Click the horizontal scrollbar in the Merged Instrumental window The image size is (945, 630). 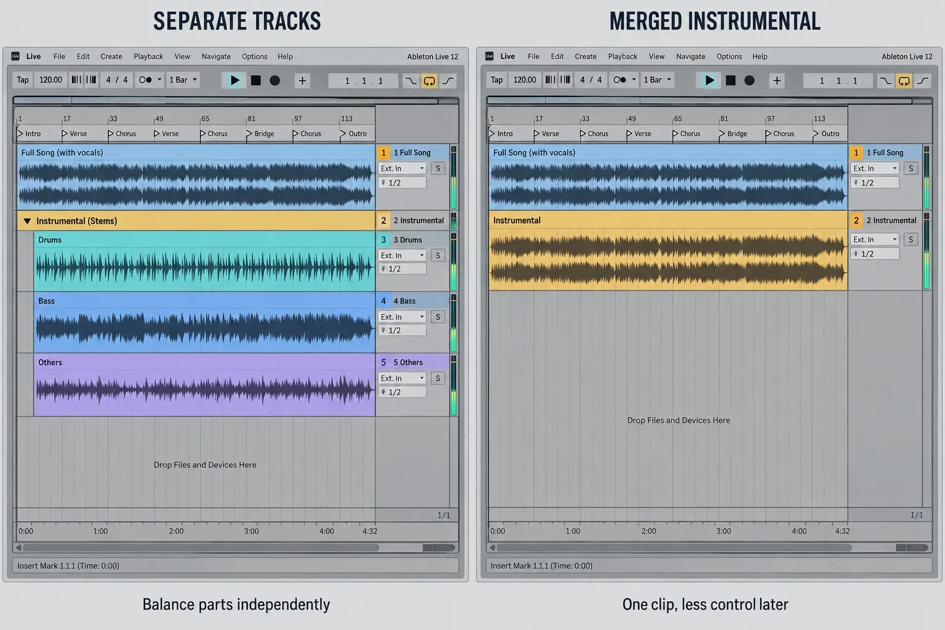click(x=674, y=548)
